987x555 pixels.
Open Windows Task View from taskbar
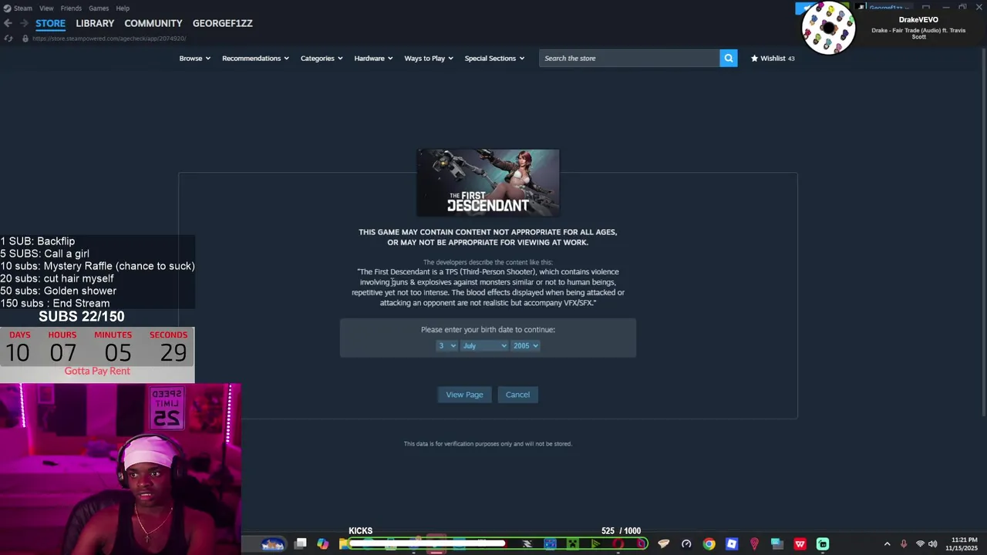(301, 543)
